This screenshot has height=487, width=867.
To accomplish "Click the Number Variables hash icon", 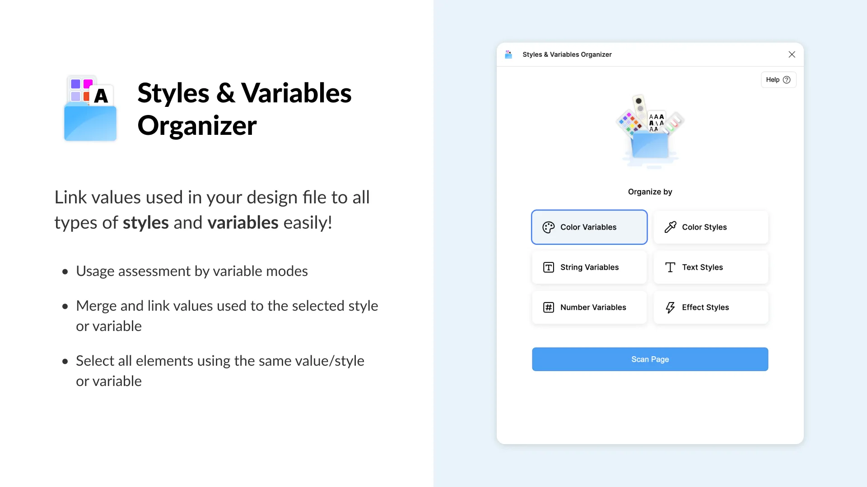I will pyautogui.click(x=548, y=307).
